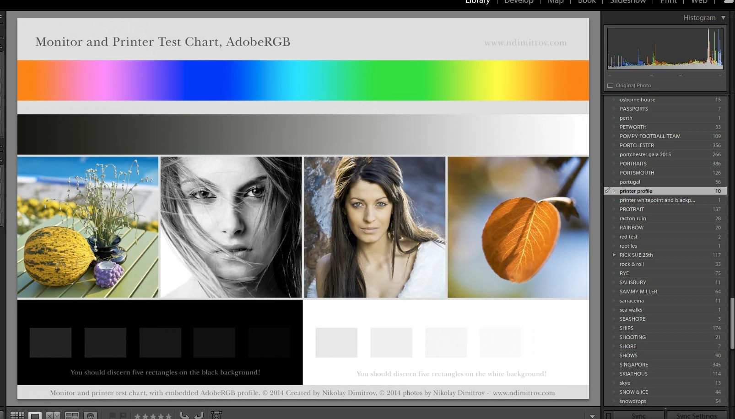
Task: Open portchester gala 2015 collection
Action: [665, 154]
